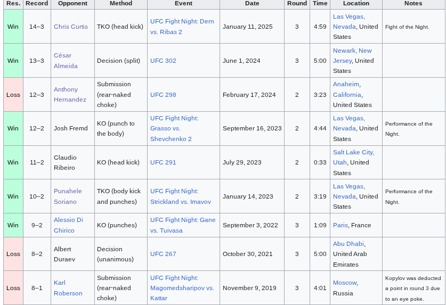
Task: Open UFC Fight Night: Grasso vs. Shevchenko 2
Action: (x=174, y=128)
